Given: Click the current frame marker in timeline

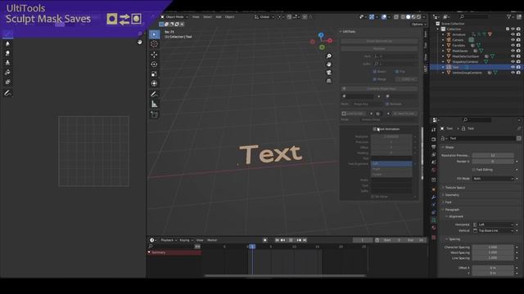Looking at the screenshot, I should 252,247.
